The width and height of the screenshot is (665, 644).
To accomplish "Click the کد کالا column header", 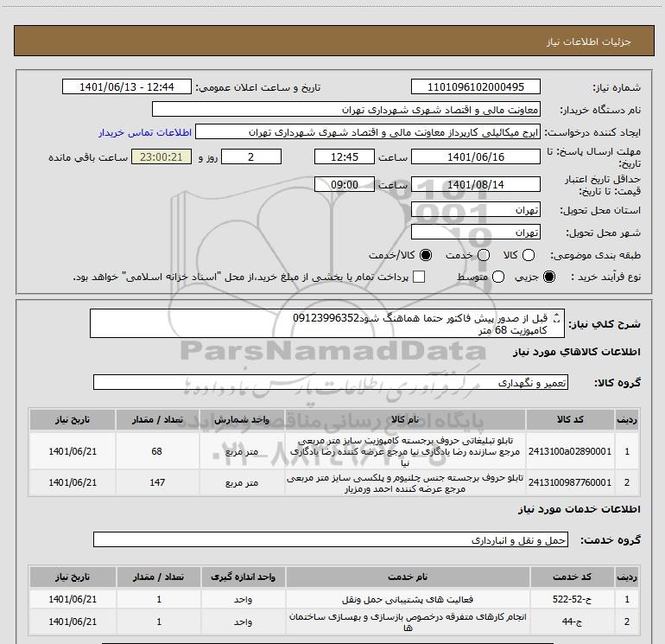I will [570, 419].
